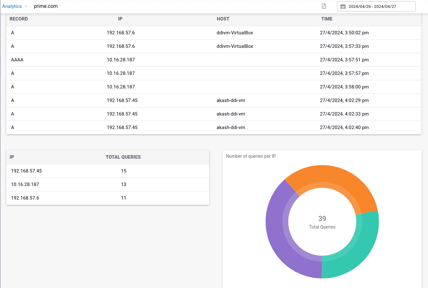Select the 192.168.57.45 row with 15 queries
The height and width of the screenshot is (288, 428).
click(108, 171)
